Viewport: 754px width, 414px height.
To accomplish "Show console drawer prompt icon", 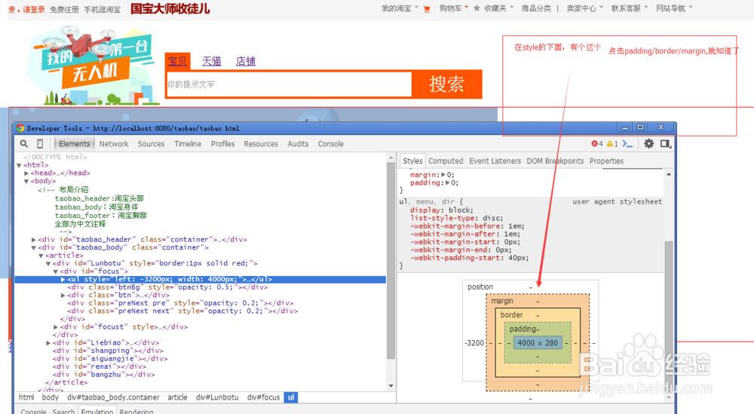I will (627, 143).
